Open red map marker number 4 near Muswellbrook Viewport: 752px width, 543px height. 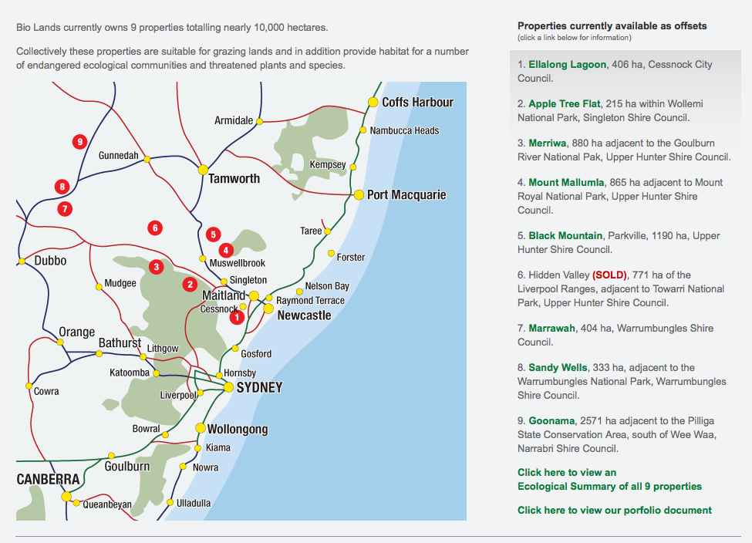click(226, 250)
